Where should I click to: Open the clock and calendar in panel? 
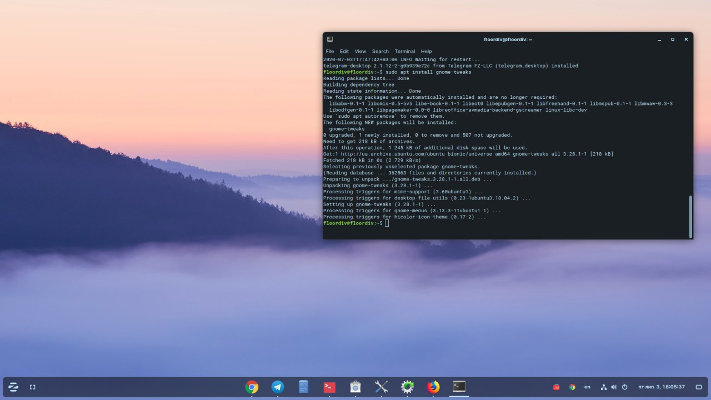[662, 387]
